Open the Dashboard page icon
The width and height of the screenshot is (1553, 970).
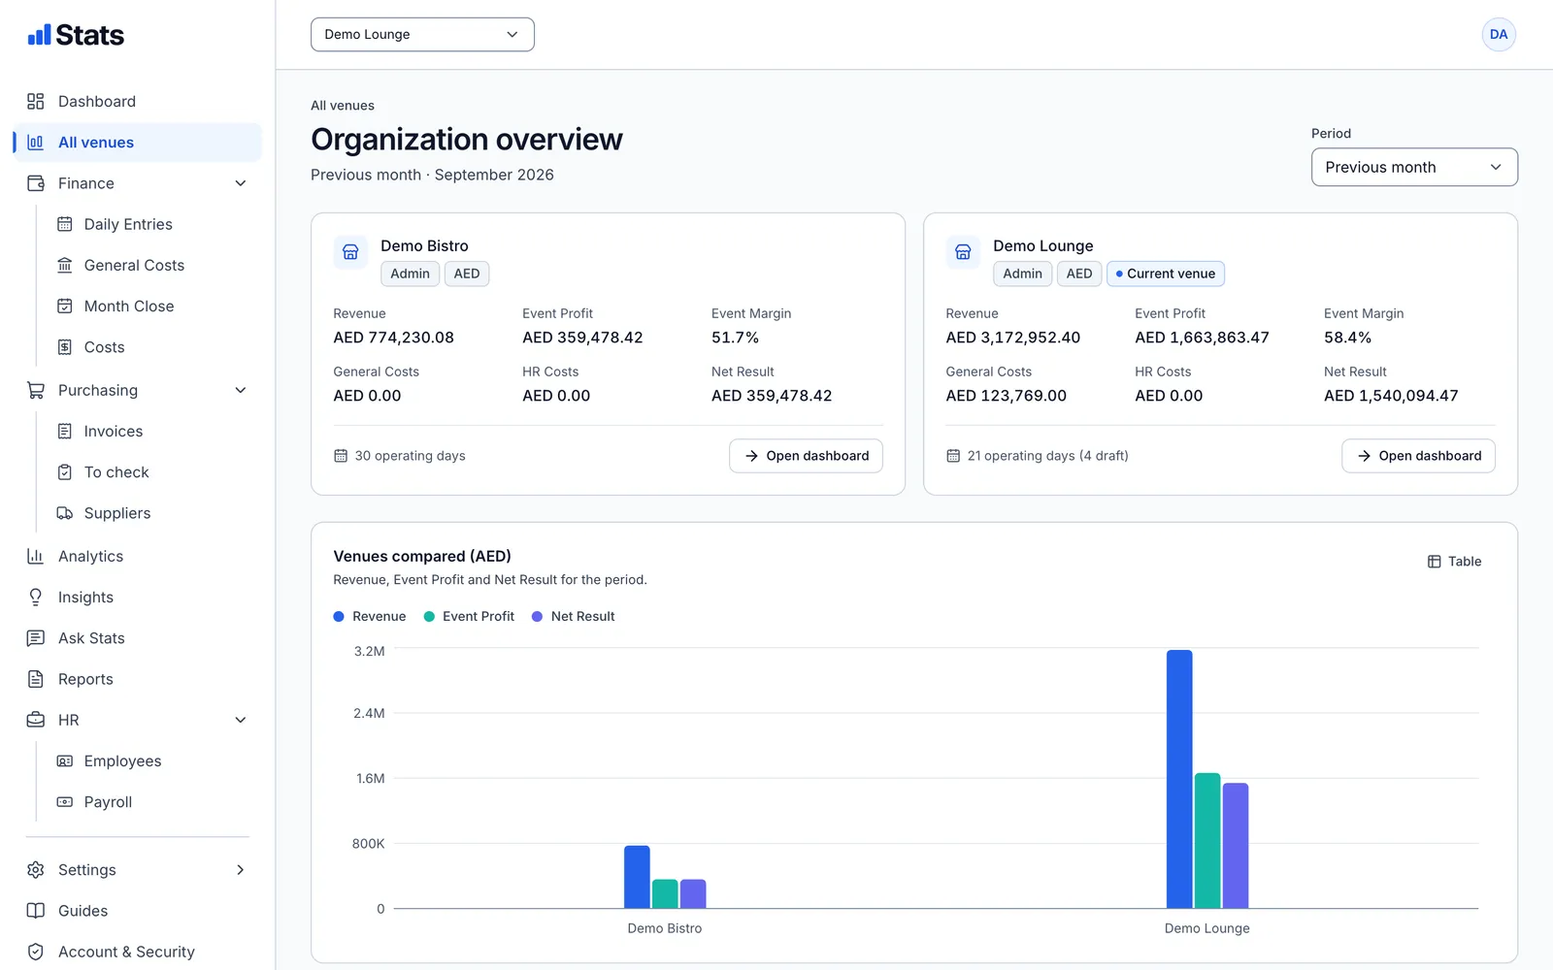(36, 102)
